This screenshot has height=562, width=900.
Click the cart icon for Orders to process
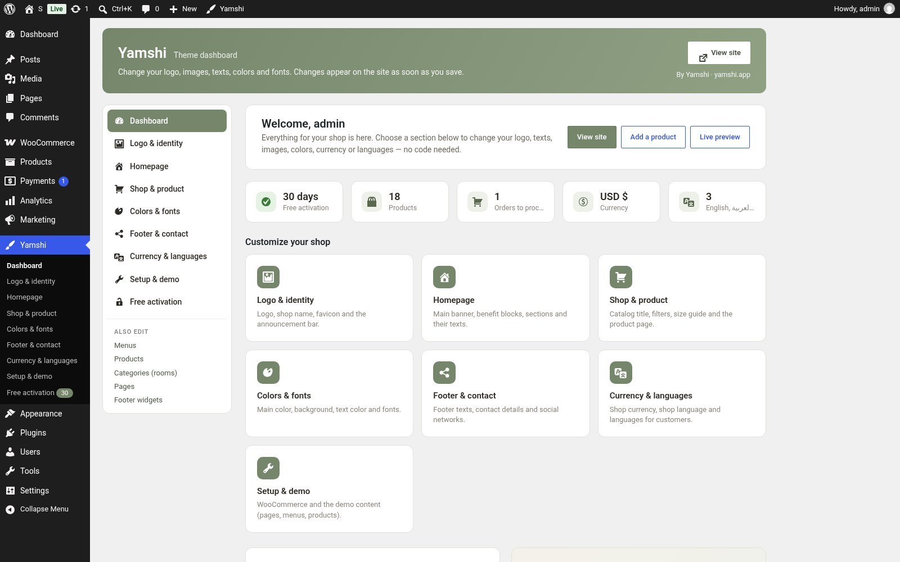coord(478,202)
